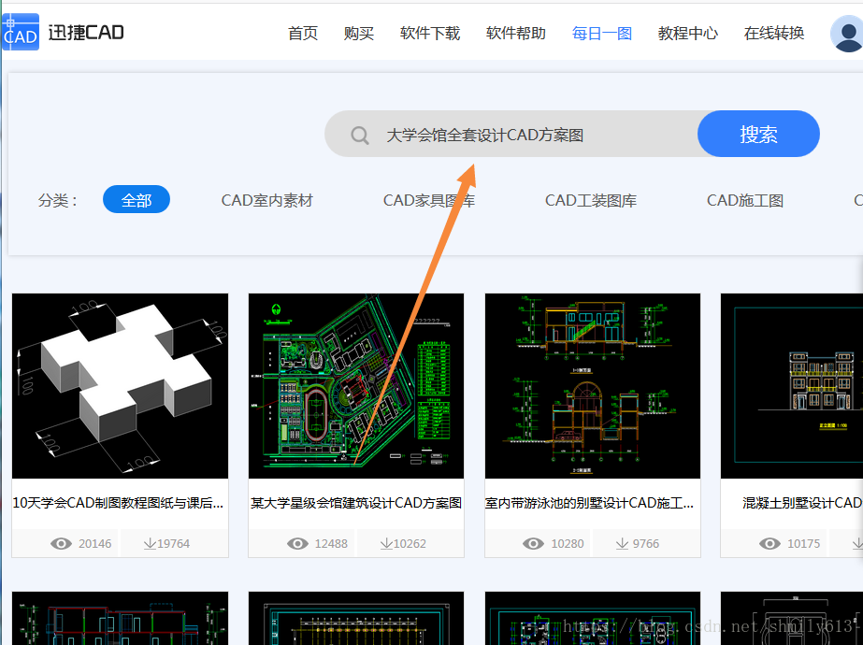
Task: Focus the search input with 大学会馆全套设计CAD方案图
Action: point(511,134)
